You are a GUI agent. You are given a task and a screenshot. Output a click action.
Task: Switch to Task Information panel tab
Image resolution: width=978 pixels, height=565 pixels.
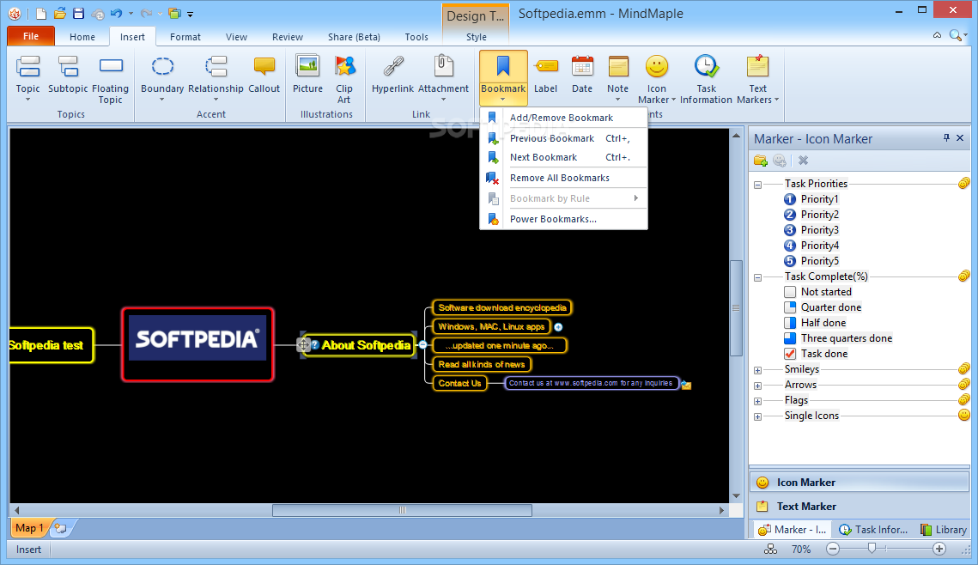click(873, 530)
